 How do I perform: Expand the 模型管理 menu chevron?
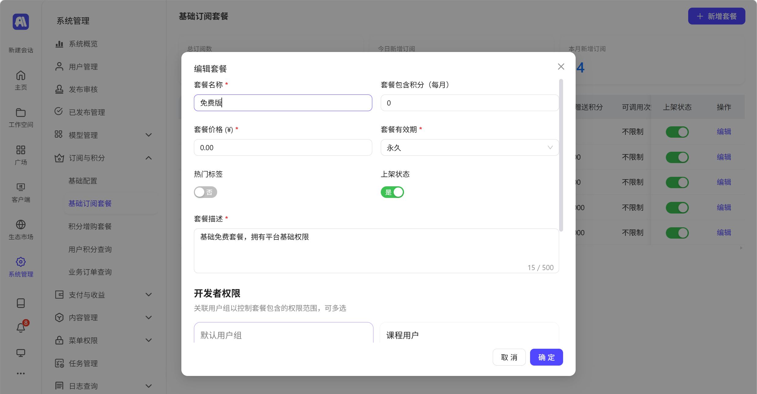tap(149, 135)
